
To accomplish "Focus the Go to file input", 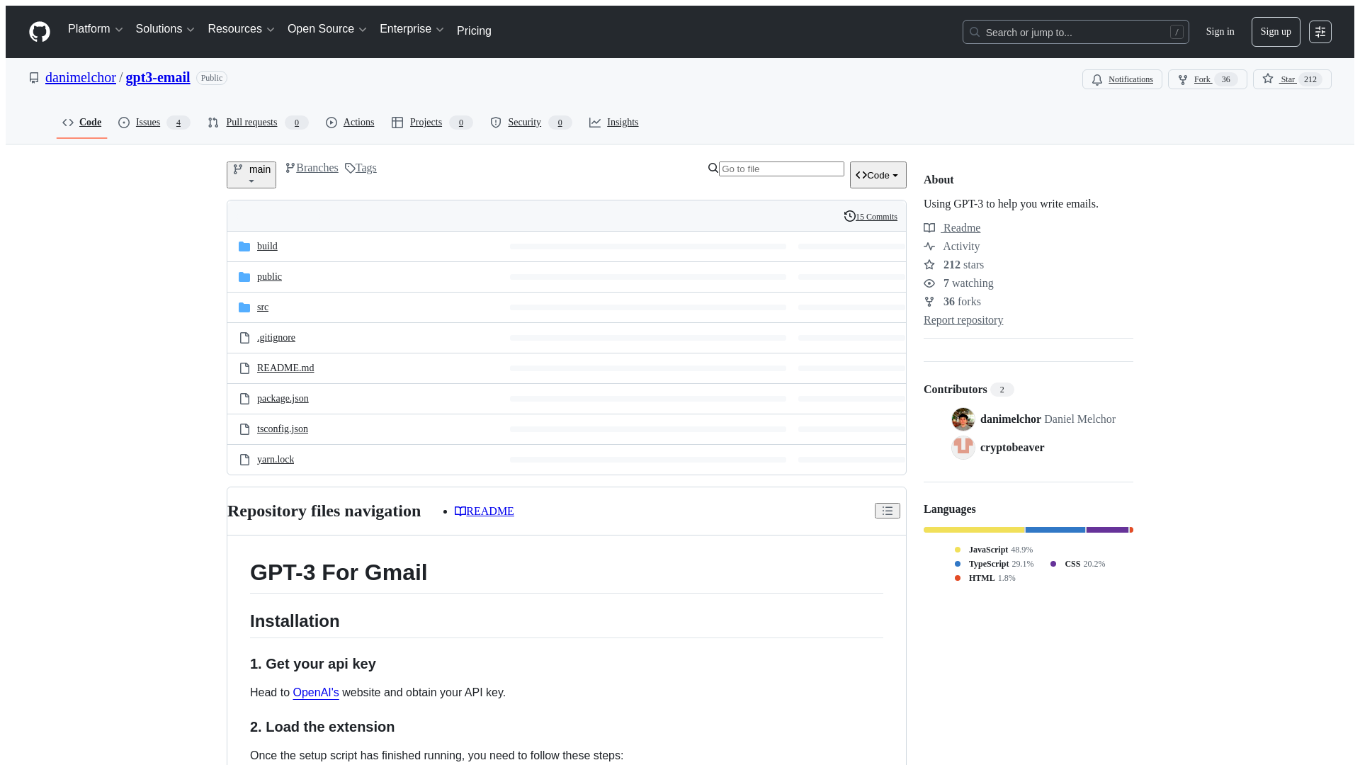I will (x=781, y=169).
